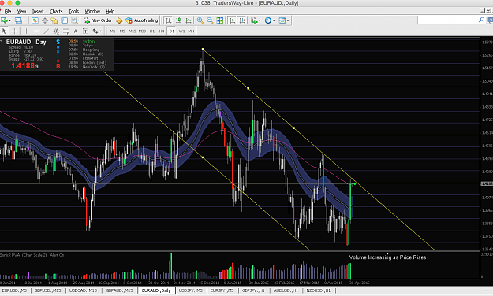The image size is (493, 296).
Task: Switch to USDCAD.,M15 chart tab
Action: (84, 290)
